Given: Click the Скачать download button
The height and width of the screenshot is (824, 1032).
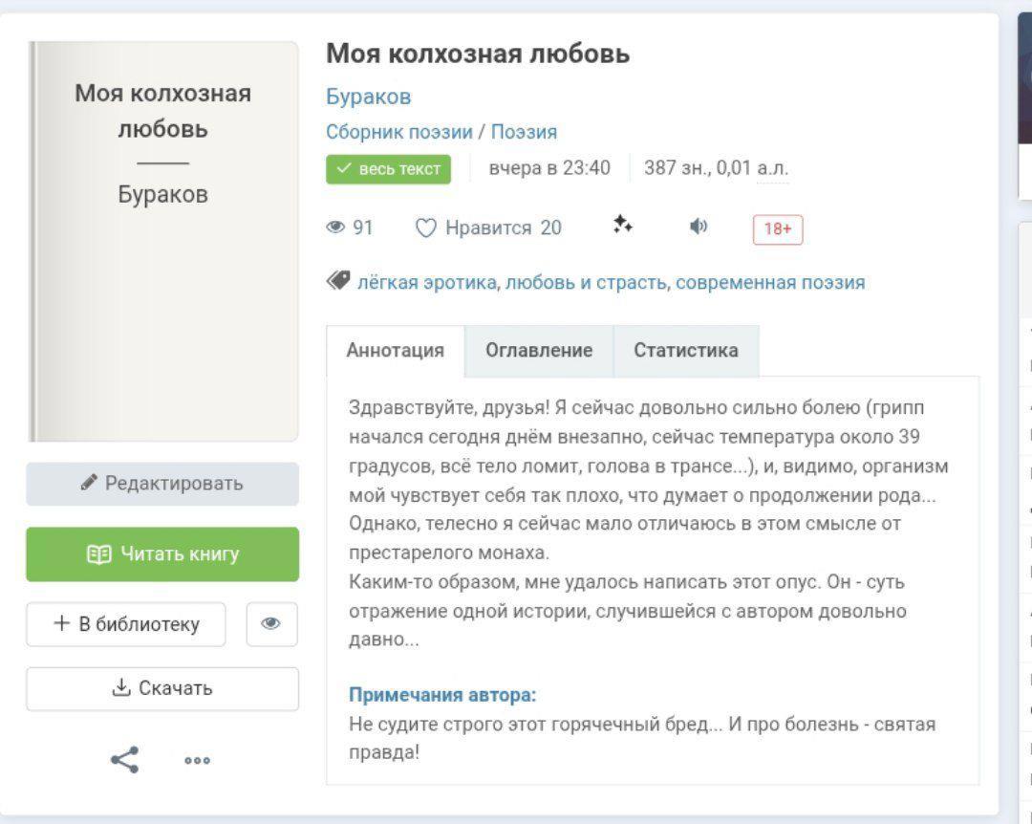Looking at the screenshot, I should (x=162, y=688).
